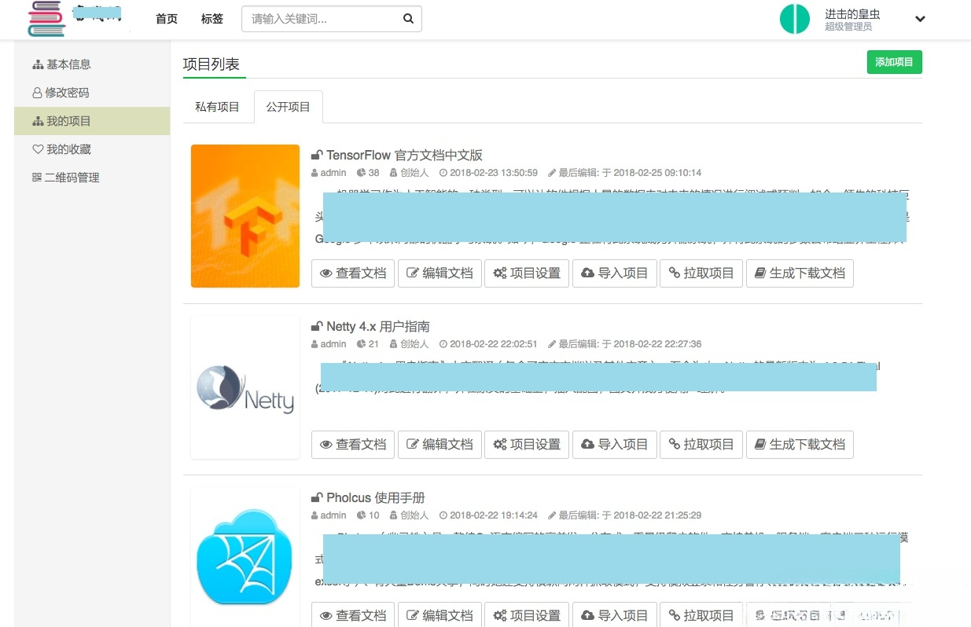Select the QR code icon for 二维码管理
The width and height of the screenshot is (971, 627).
(38, 177)
